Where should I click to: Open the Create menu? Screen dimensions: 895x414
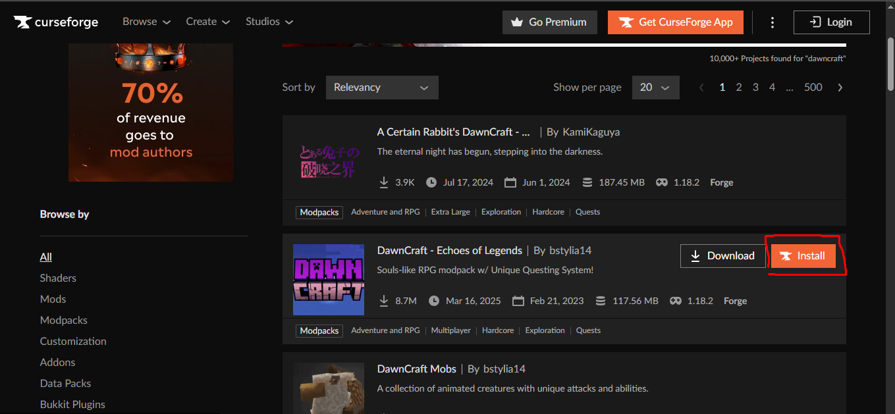coord(207,22)
